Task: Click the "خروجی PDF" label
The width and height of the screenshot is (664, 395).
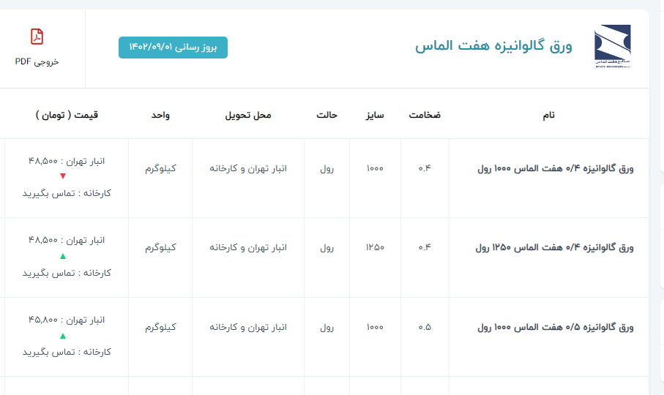Action: coord(37,61)
